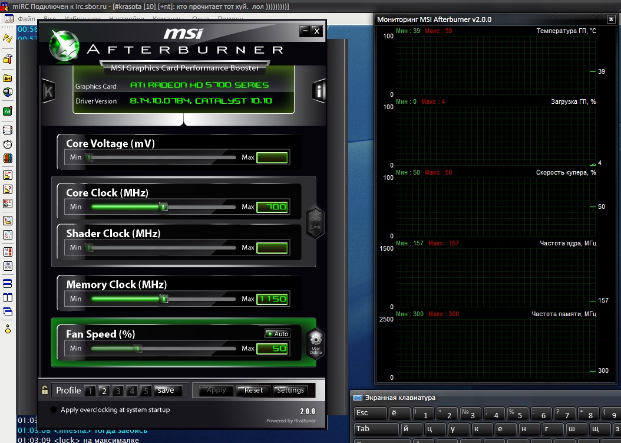Screen dimensions: 621x443
Task: Click Memory Clock slider handle
Action: pyautogui.click(x=164, y=299)
